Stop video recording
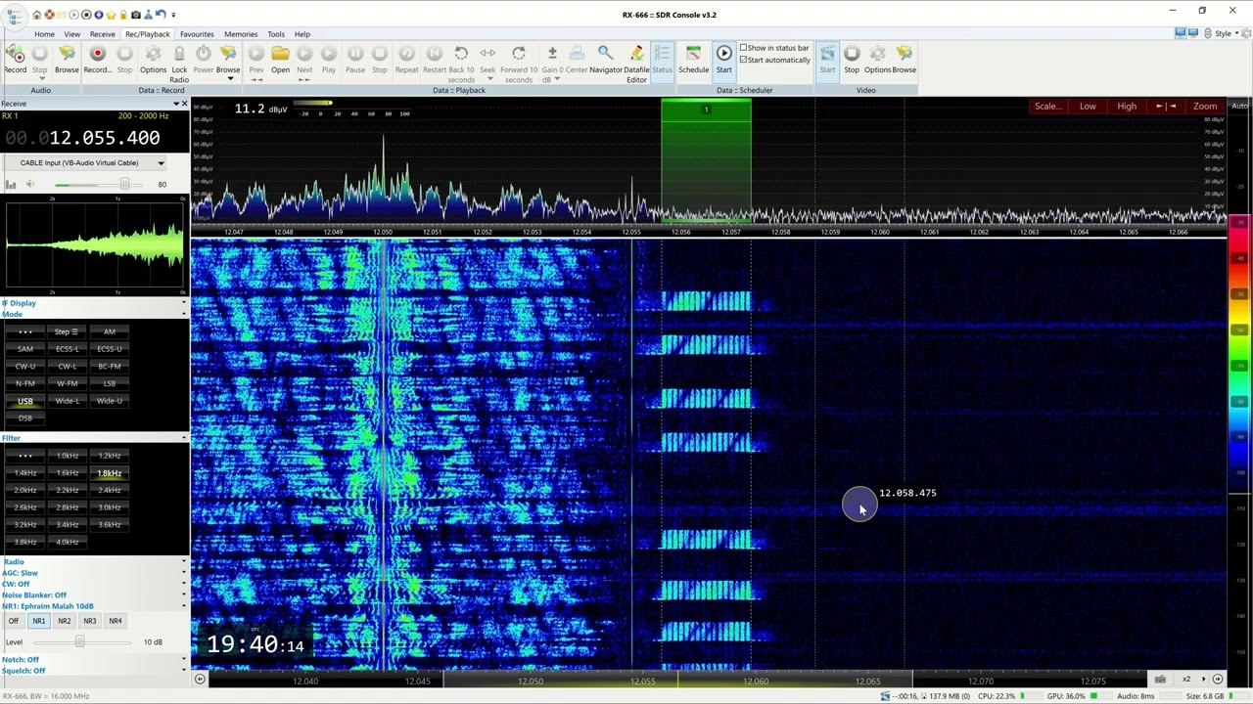This screenshot has height=704, width=1253. (x=852, y=59)
